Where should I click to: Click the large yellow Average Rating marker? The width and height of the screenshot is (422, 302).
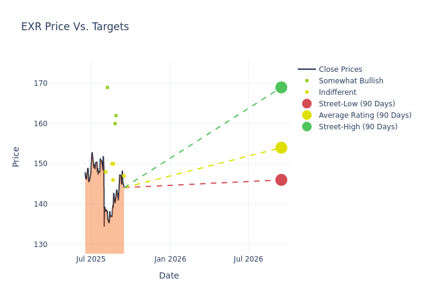click(281, 148)
